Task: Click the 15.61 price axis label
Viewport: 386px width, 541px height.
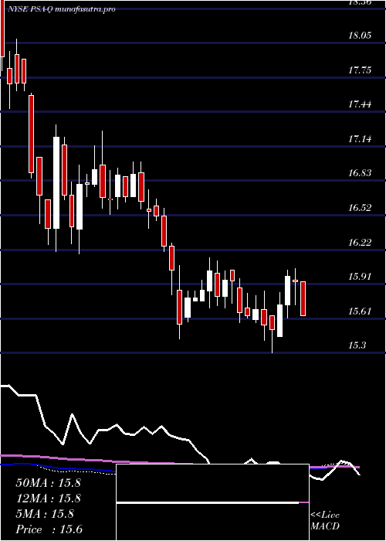Action: [x=360, y=311]
